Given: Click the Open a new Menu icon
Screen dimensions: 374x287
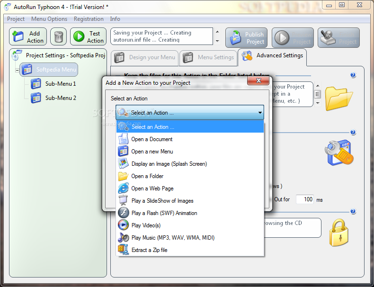Looking at the screenshot, I should point(123,151).
